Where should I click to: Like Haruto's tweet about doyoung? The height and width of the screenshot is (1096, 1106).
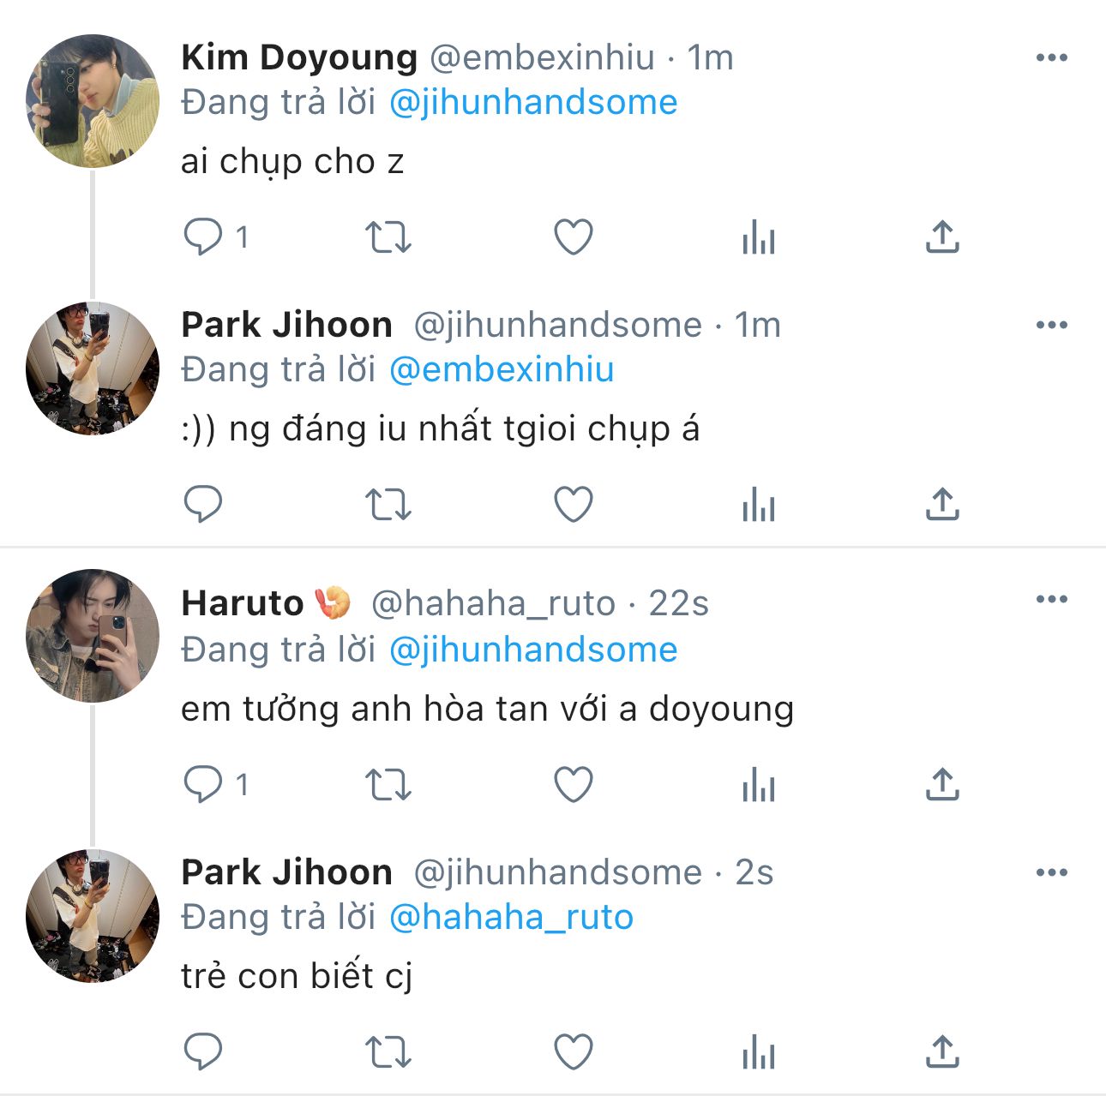[x=574, y=784]
